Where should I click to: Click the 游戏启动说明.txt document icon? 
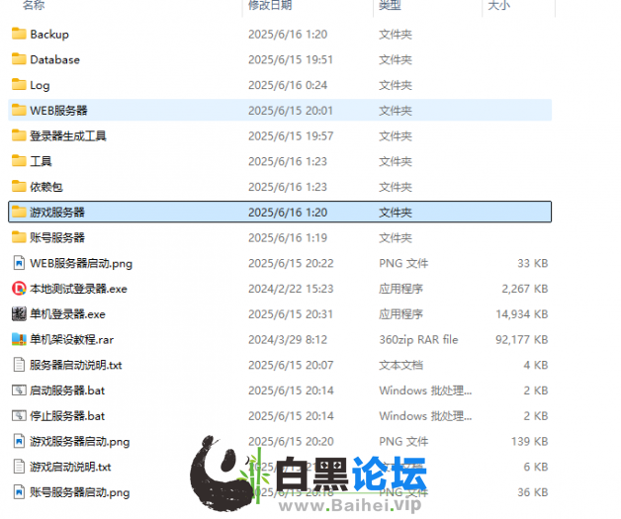point(19,467)
